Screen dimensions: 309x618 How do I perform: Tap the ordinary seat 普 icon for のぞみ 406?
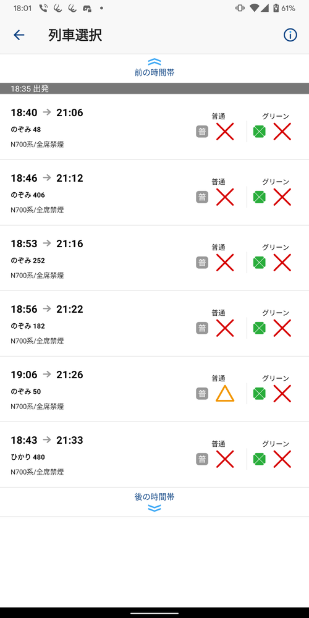202,197
